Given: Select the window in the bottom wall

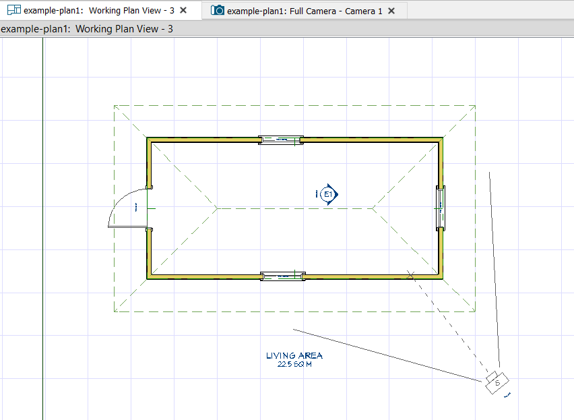Looking at the screenshot, I should pos(282,276).
